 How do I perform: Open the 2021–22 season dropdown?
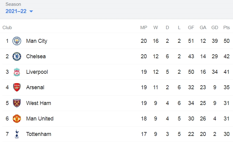[x=19, y=11]
